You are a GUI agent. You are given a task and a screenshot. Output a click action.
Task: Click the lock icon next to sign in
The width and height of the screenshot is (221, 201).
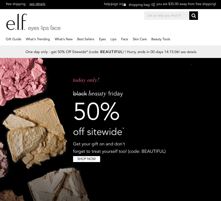(125, 5)
